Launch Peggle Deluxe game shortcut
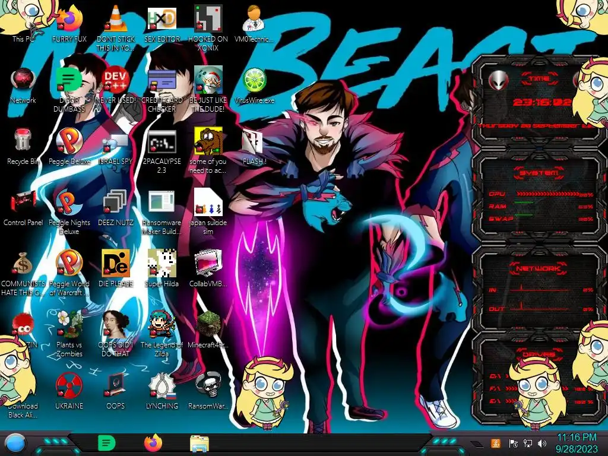608x456 pixels. [69, 147]
